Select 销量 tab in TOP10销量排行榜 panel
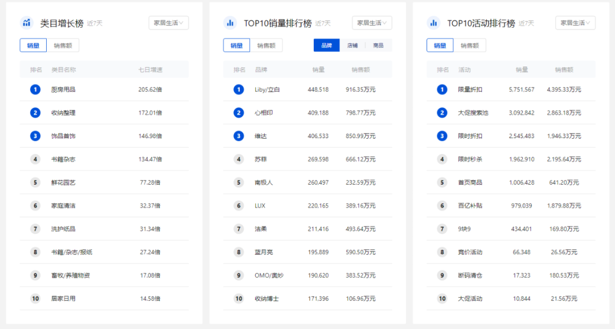This screenshot has height=329, width=615. tap(236, 45)
